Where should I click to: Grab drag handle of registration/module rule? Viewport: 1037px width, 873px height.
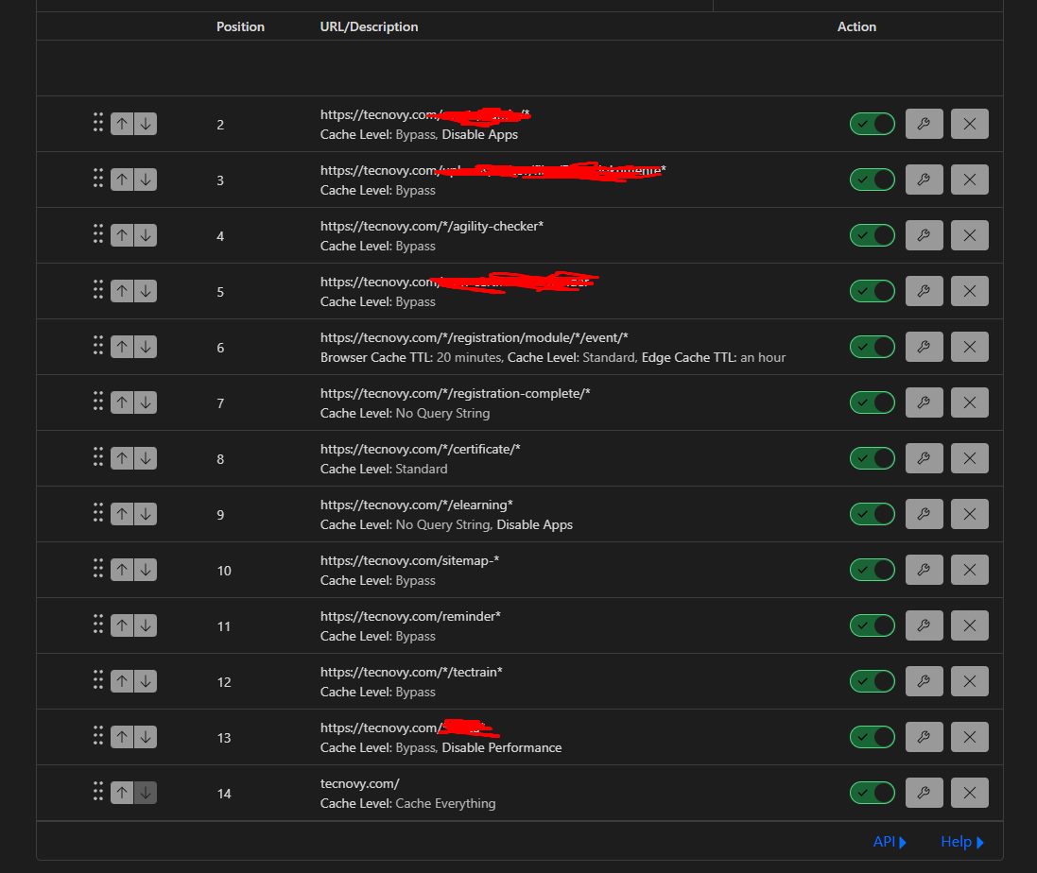coord(98,345)
